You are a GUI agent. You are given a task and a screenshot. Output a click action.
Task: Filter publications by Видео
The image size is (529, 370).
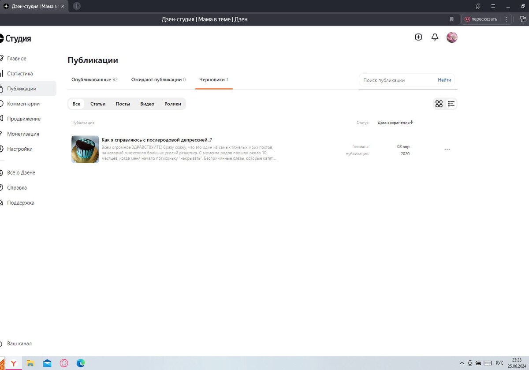[x=147, y=104]
